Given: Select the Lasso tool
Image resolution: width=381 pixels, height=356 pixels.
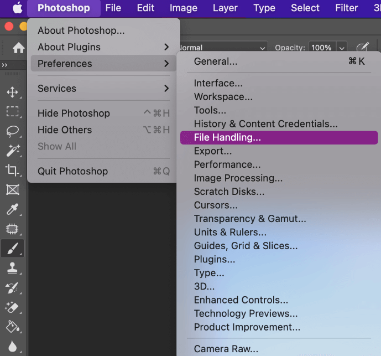Looking at the screenshot, I should pos(12,131).
